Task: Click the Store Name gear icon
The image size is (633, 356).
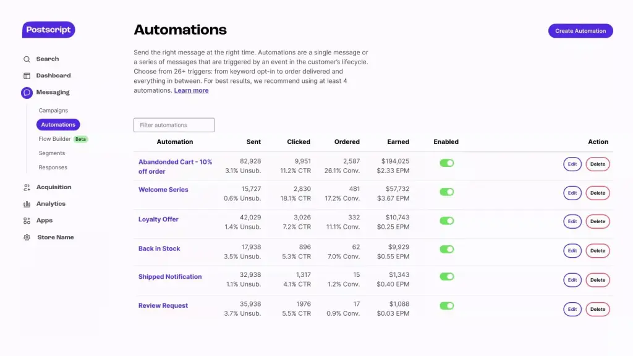Action: click(27, 237)
